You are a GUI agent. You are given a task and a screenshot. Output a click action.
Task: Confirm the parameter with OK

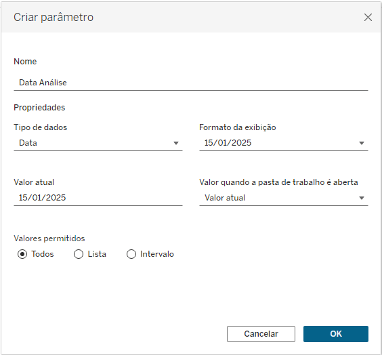coord(336,334)
